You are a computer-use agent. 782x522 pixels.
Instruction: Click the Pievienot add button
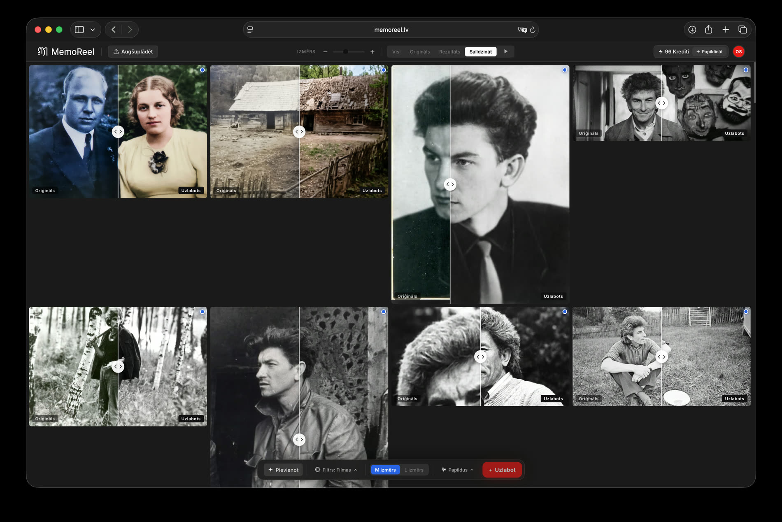tap(283, 470)
